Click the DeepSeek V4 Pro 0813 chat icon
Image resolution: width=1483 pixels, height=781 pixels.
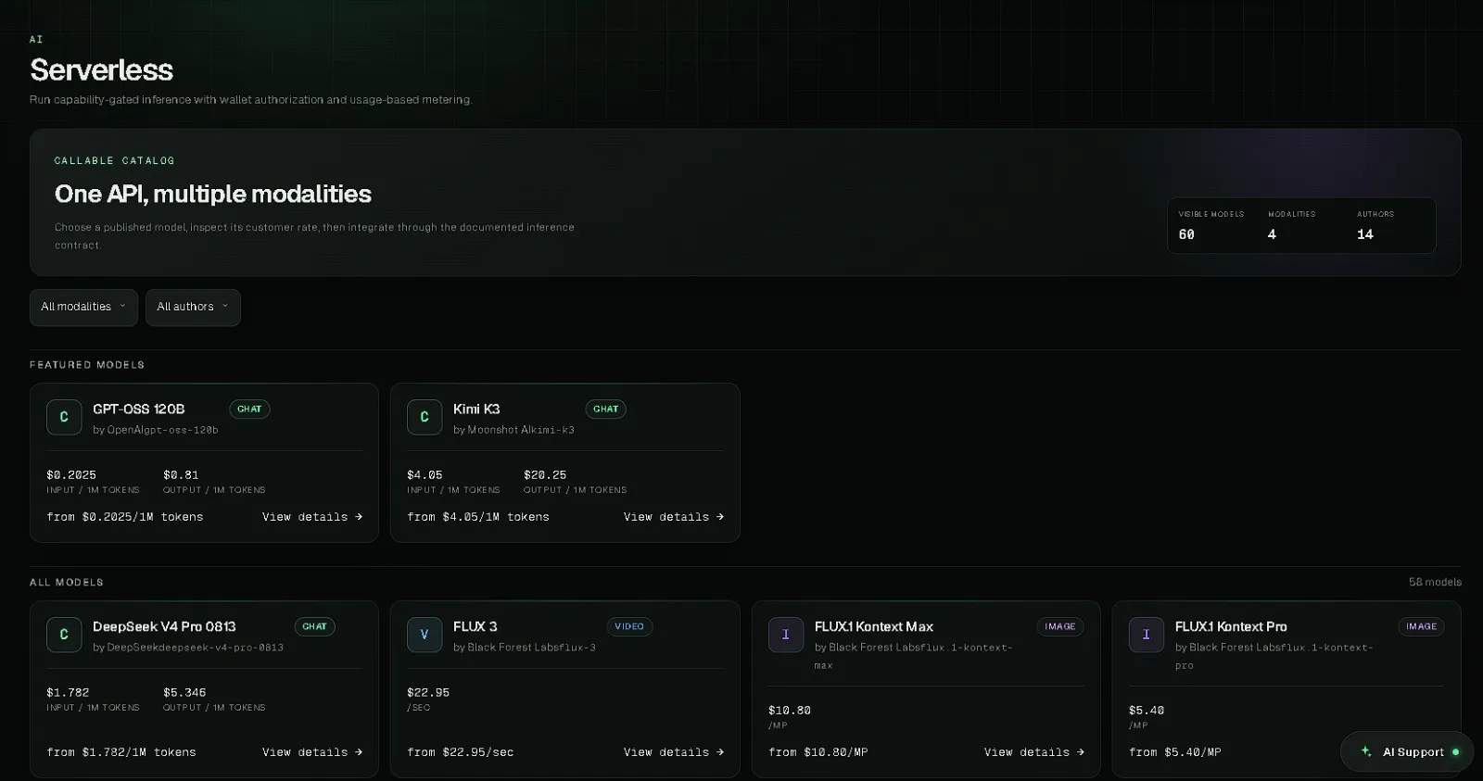[64, 635]
